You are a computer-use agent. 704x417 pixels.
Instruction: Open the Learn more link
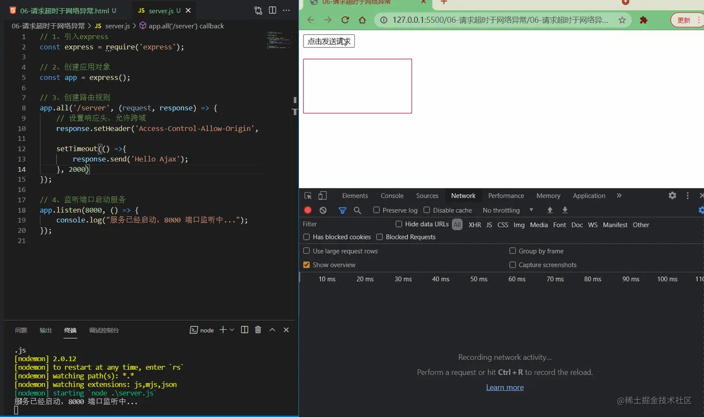(x=505, y=387)
